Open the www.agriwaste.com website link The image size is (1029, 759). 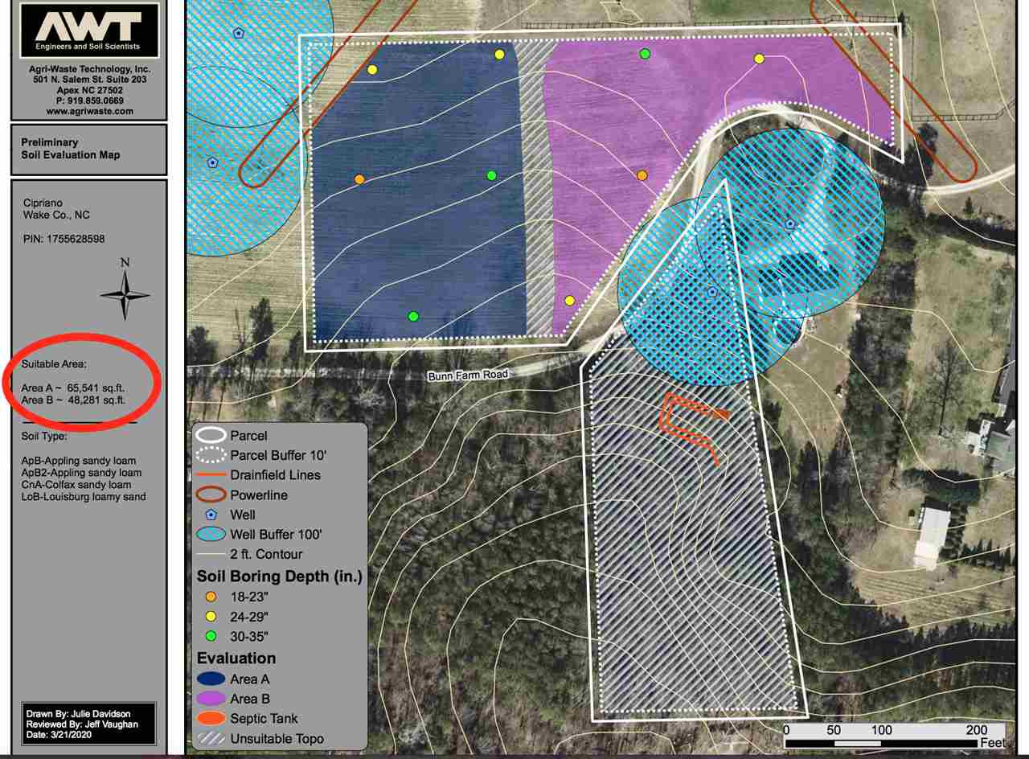tap(89, 112)
